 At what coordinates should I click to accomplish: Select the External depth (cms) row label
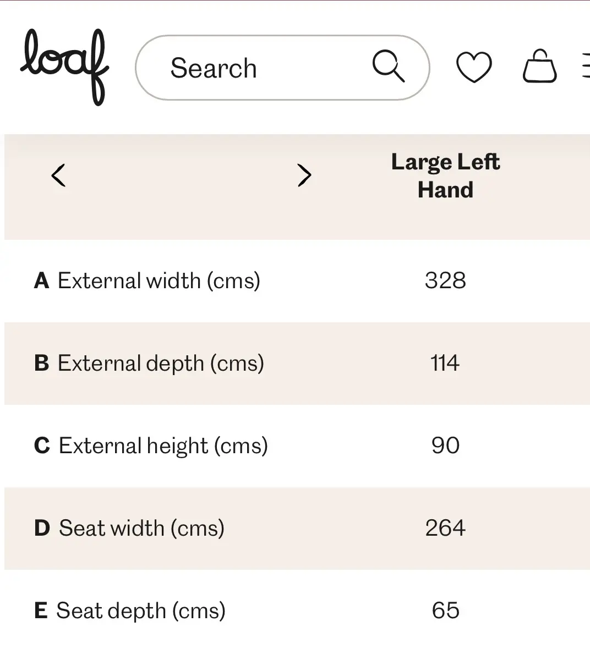pos(161,364)
